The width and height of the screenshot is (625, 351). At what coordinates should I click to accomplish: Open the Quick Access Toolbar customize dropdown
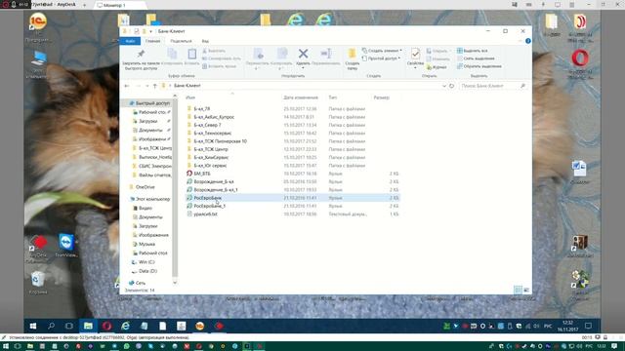coord(150,31)
